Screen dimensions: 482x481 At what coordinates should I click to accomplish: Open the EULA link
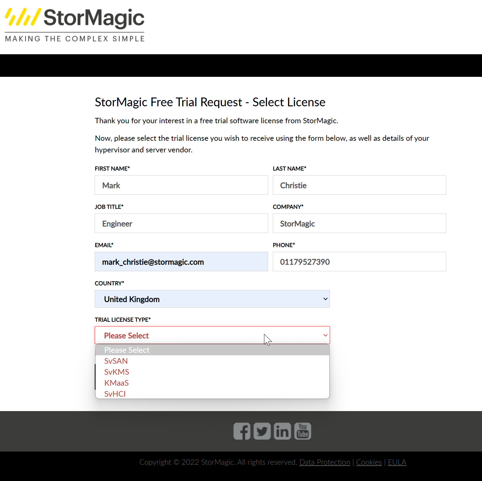click(397, 462)
